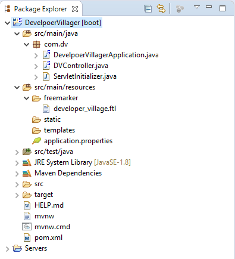This screenshot has height=259, width=235.
Task: Click developer_village.ftl file icon
Action: 46,109
